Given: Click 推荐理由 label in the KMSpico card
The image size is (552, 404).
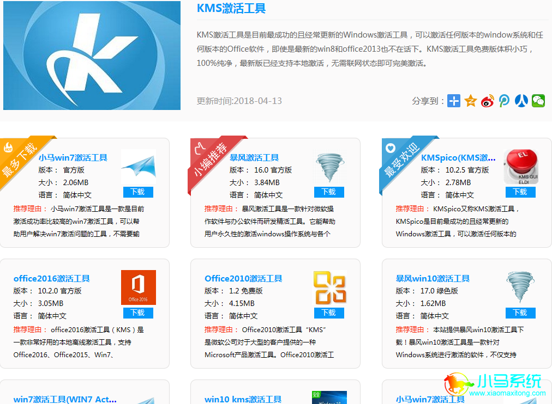Looking at the screenshot, I should click(x=412, y=209).
